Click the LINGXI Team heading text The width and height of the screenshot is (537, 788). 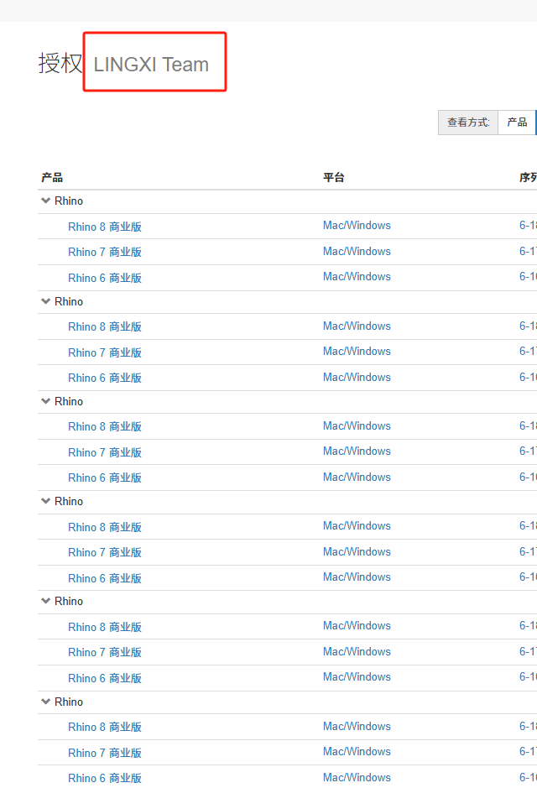pyautogui.click(x=151, y=65)
